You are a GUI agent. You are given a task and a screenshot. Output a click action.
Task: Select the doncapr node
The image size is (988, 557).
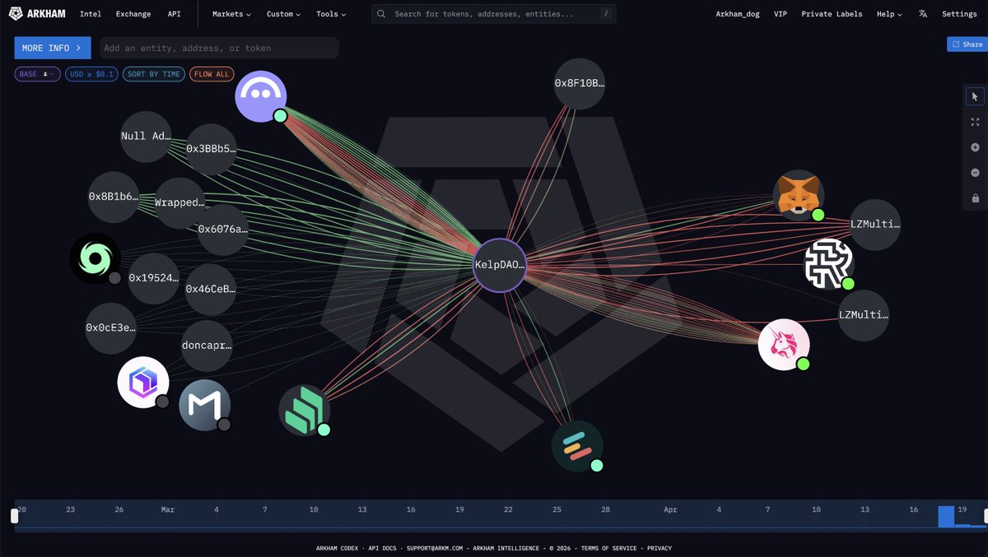coord(207,346)
